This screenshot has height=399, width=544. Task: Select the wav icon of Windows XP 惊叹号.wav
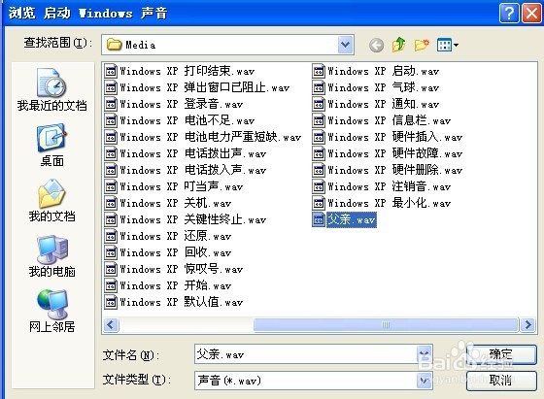pyautogui.click(x=111, y=269)
